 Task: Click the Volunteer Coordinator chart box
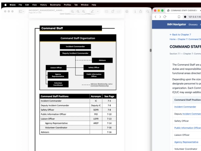click(x=58, y=84)
